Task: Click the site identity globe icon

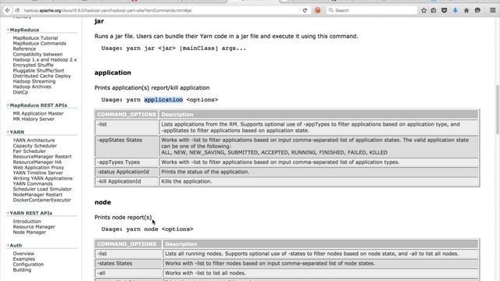Action: tap(17, 10)
